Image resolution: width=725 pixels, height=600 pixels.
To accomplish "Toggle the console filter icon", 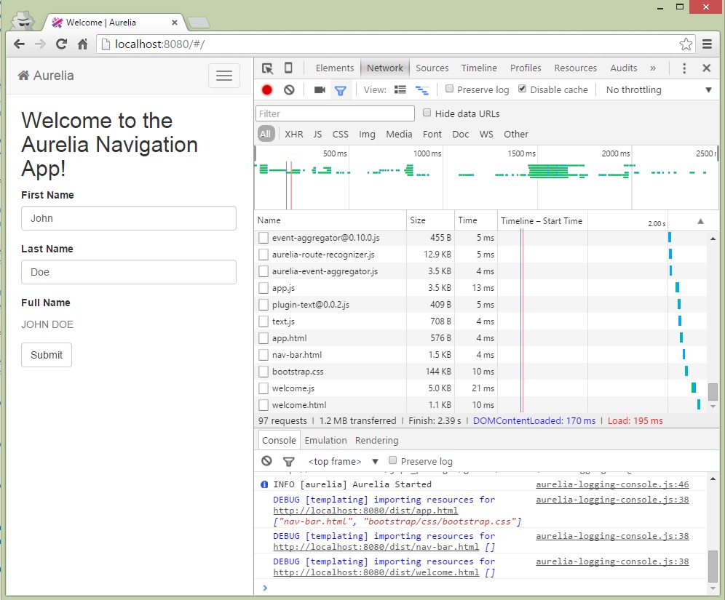I will (x=288, y=461).
